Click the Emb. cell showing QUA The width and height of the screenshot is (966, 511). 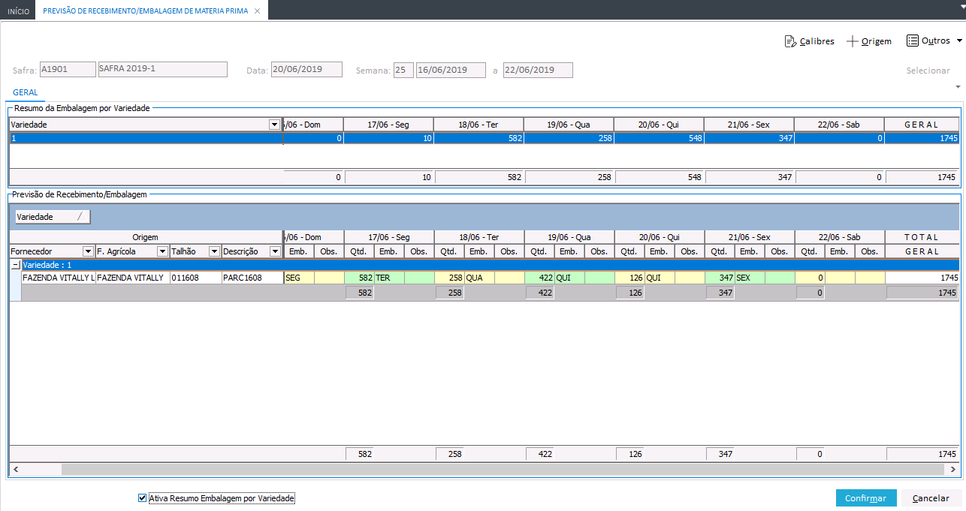coord(479,278)
